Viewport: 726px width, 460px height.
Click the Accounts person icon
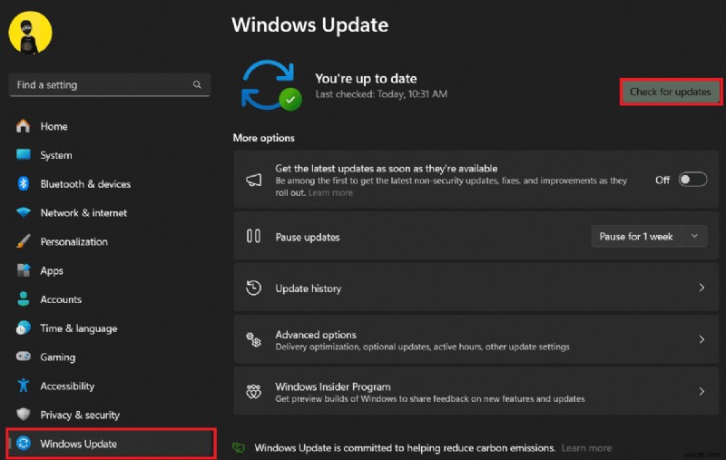[x=24, y=299]
